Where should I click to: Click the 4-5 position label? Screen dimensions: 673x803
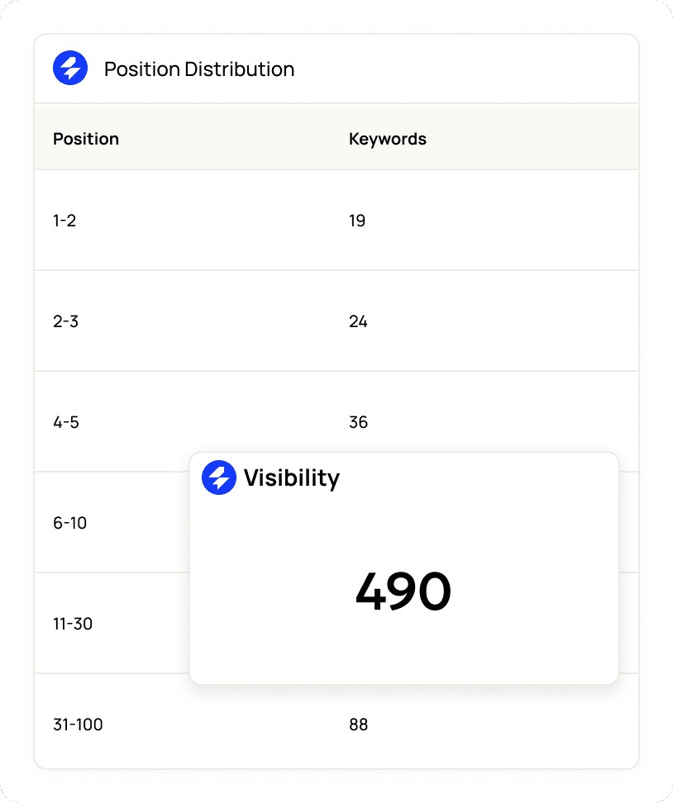tap(65, 422)
